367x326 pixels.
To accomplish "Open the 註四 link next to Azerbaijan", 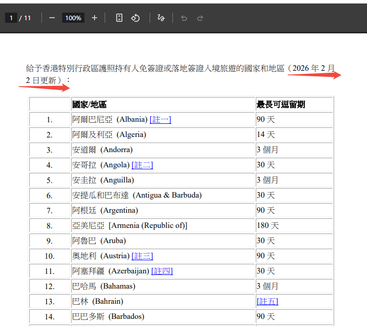I will (162, 271).
